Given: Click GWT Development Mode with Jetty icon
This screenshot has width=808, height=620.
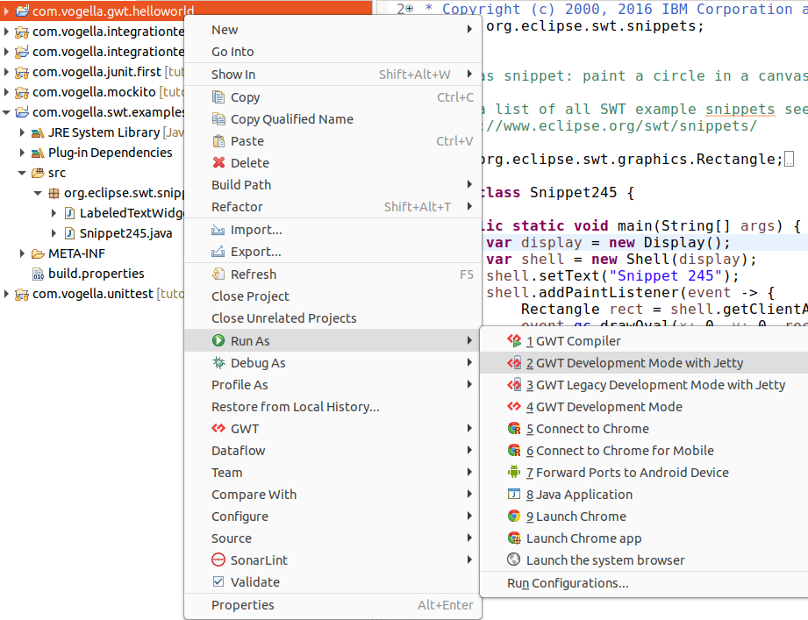Looking at the screenshot, I should point(514,362).
